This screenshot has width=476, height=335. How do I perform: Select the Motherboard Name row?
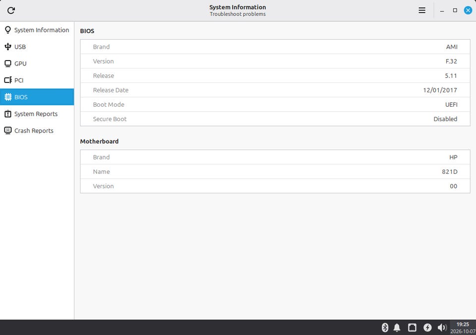pyautogui.click(x=275, y=171)
